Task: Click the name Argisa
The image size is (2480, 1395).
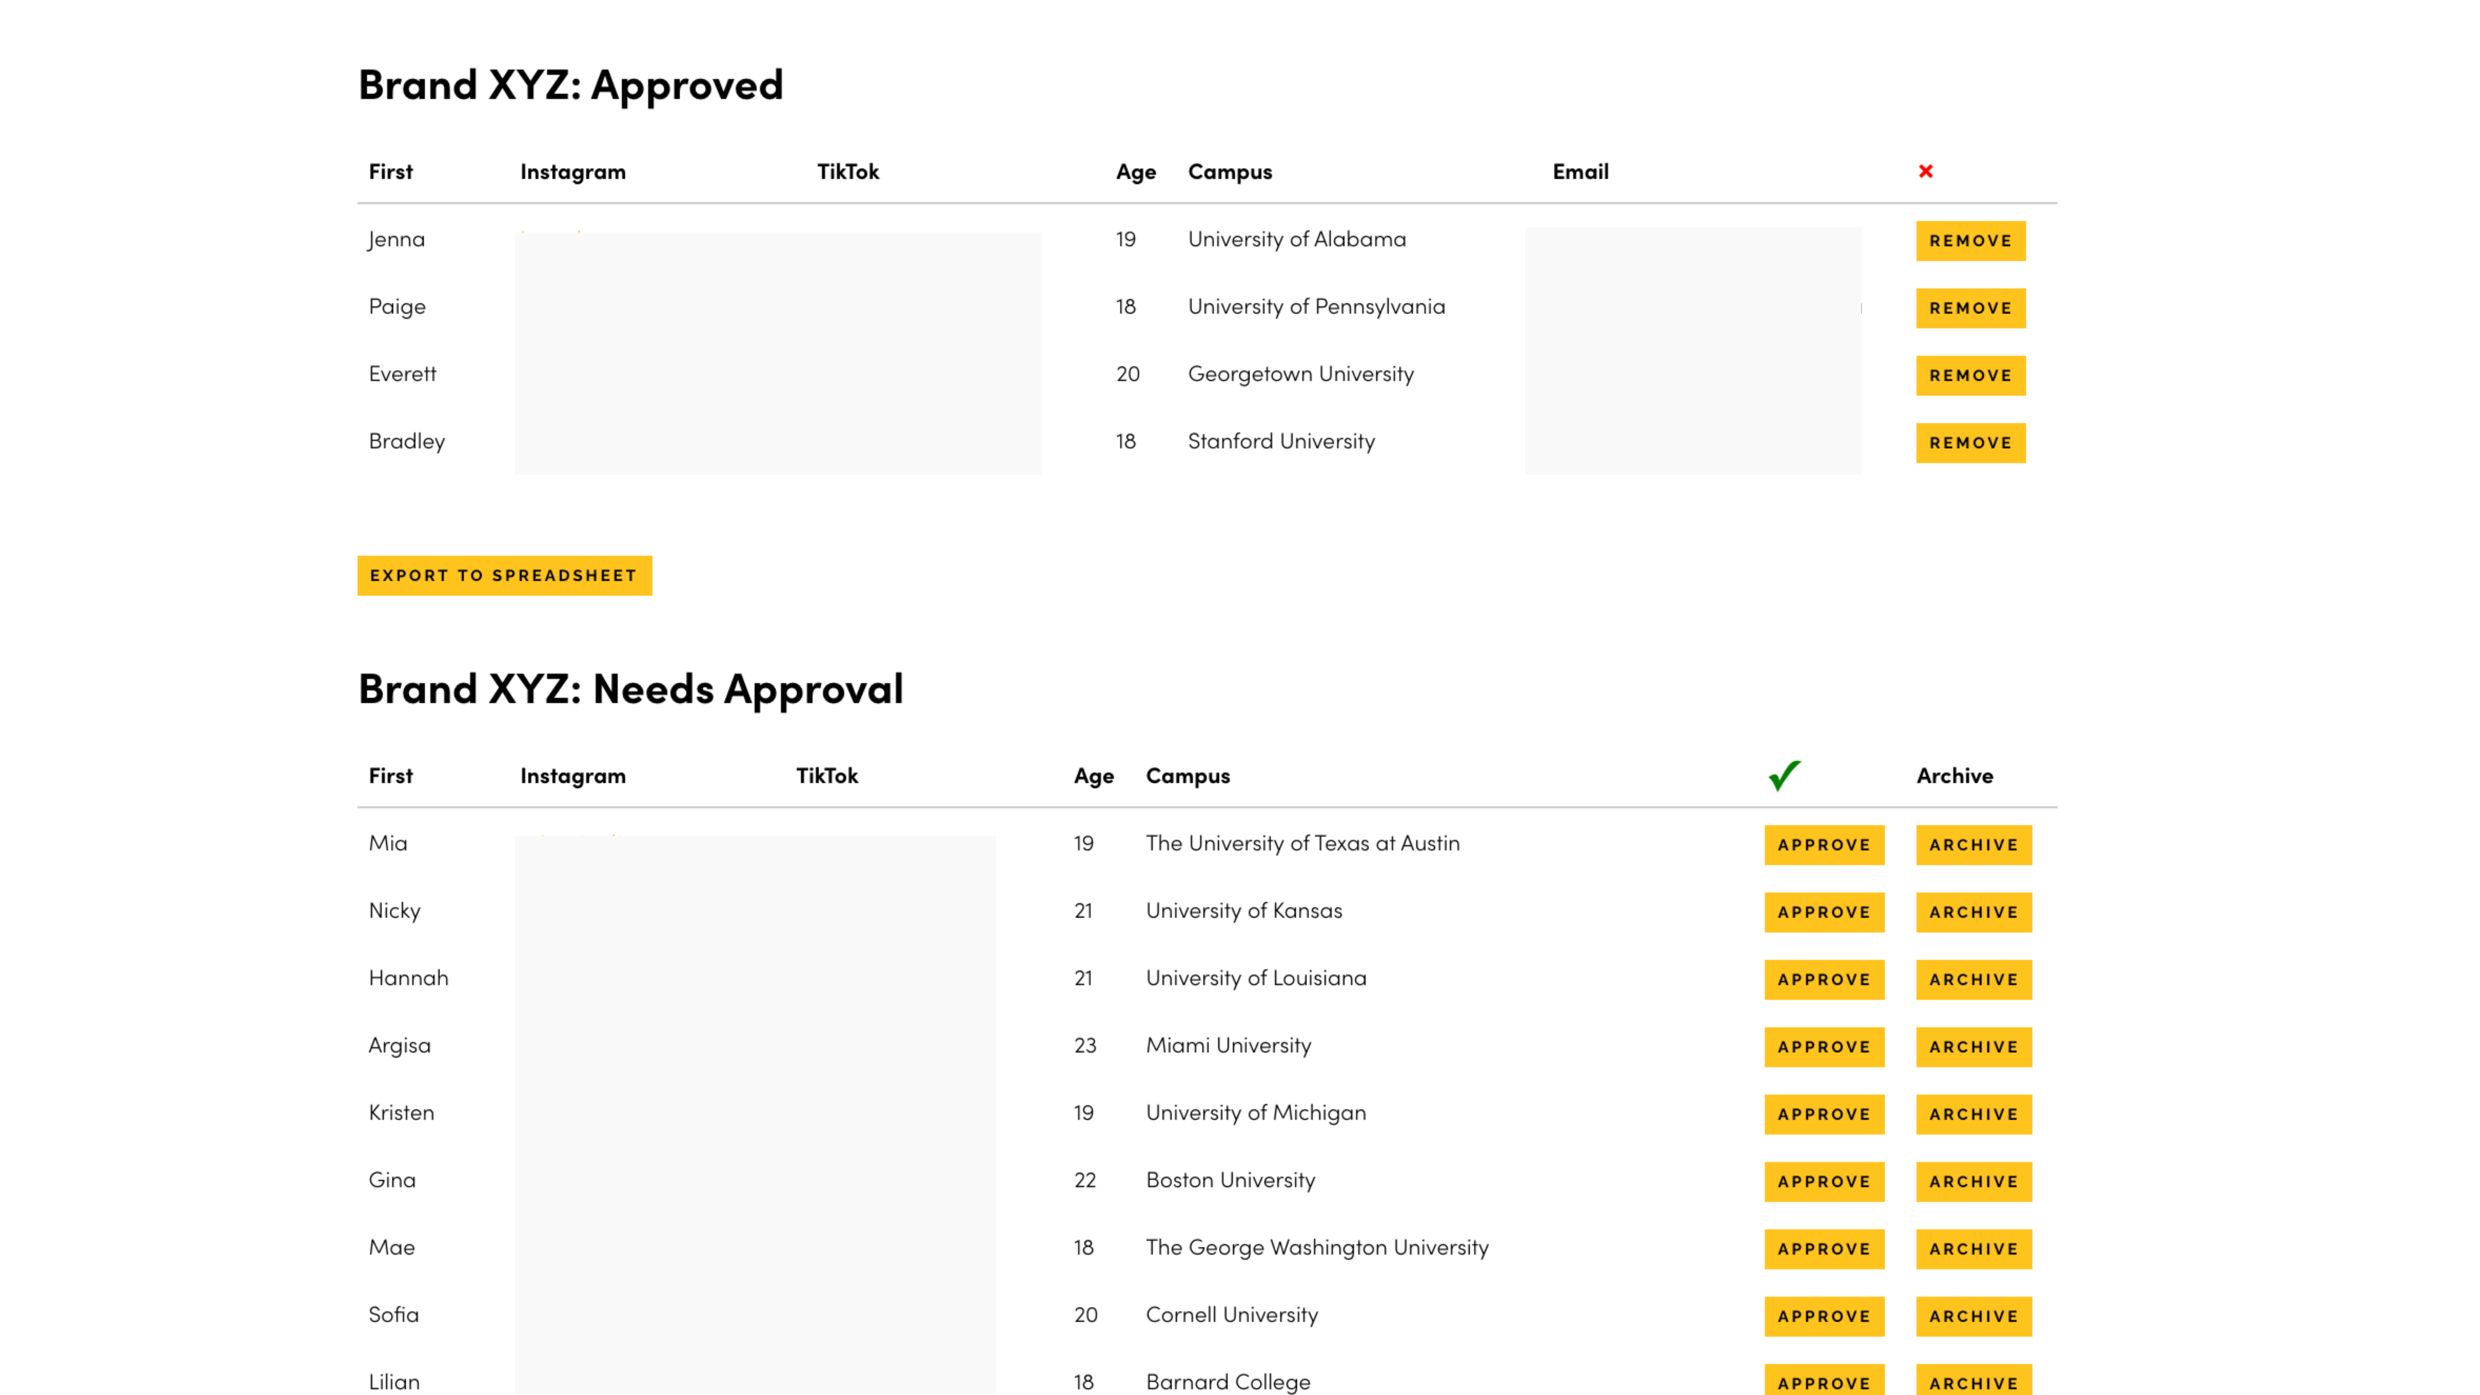Action: 400,1047
